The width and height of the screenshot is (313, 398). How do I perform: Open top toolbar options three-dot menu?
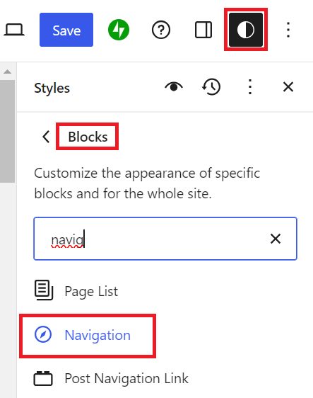tap(288, 30)
